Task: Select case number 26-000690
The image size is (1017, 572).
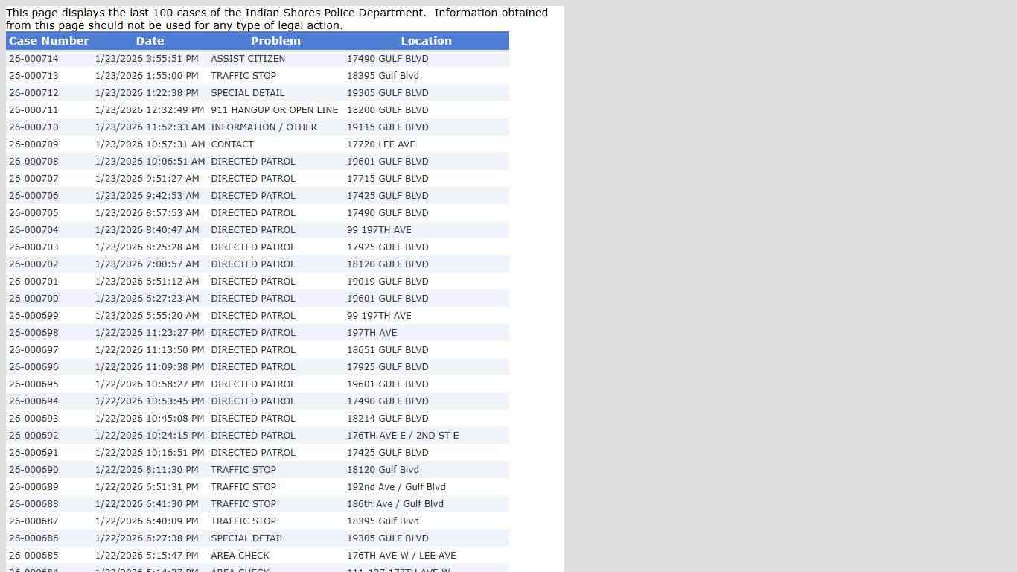Action: 34,470
